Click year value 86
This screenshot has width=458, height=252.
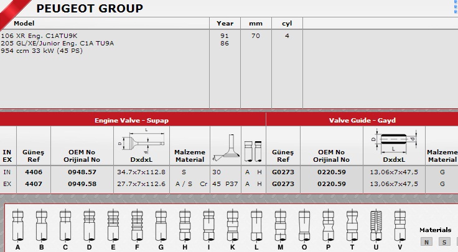[x=225, y=43]
